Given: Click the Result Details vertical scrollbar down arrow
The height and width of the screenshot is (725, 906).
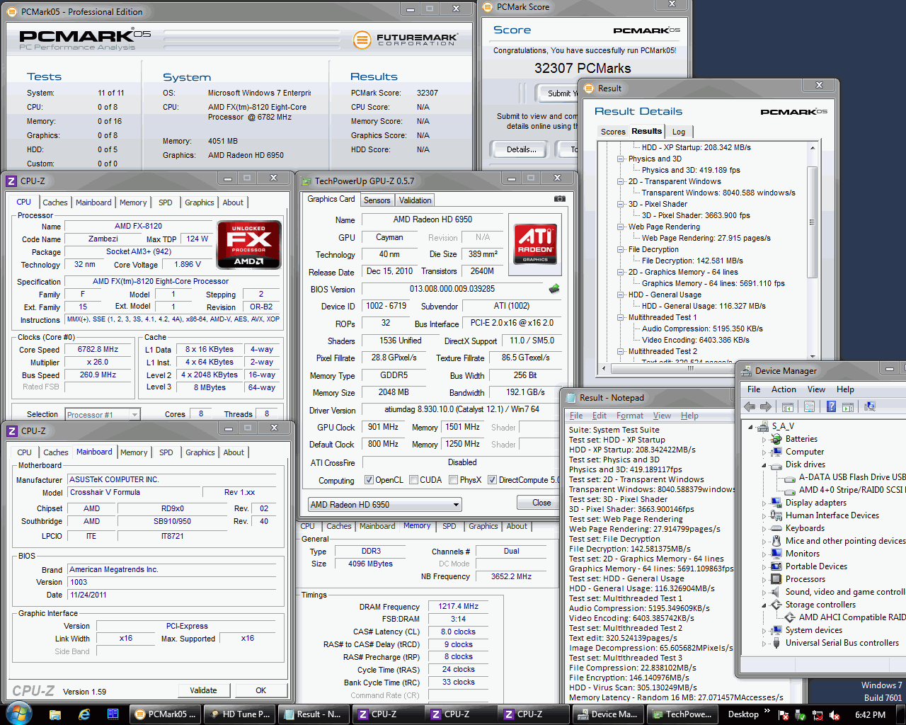Looking at the screenshot, I should (x=812, y=357).
